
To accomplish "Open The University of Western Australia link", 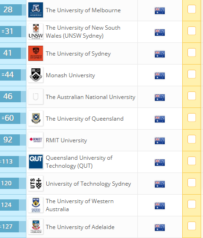I will (80, 205).
